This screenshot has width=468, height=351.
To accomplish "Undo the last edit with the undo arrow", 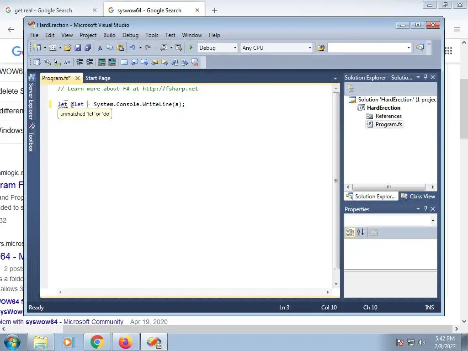I will [x=132, y=48].
